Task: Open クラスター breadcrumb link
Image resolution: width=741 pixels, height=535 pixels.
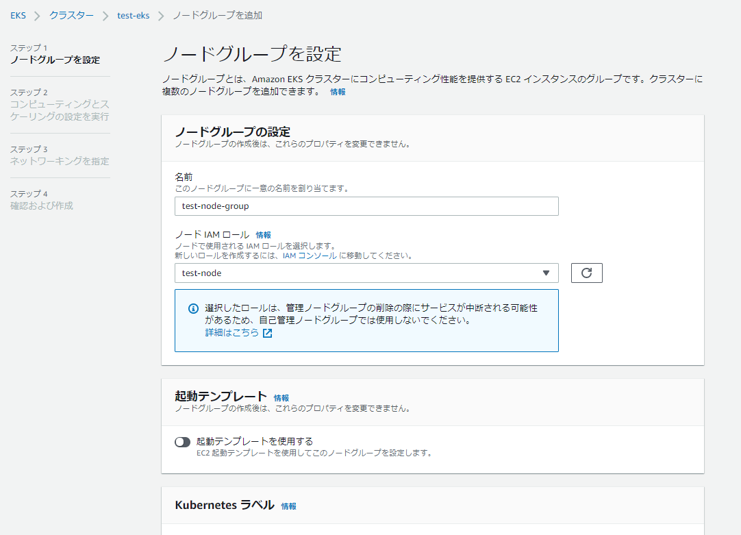Action: (x=71, y=15)
